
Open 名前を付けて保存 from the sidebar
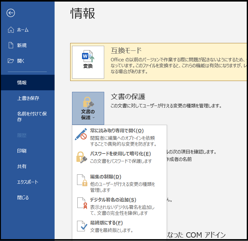pos(32,117)
